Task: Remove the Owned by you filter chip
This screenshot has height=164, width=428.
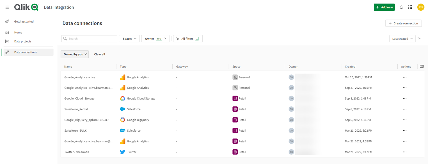Action: (86, 54)
